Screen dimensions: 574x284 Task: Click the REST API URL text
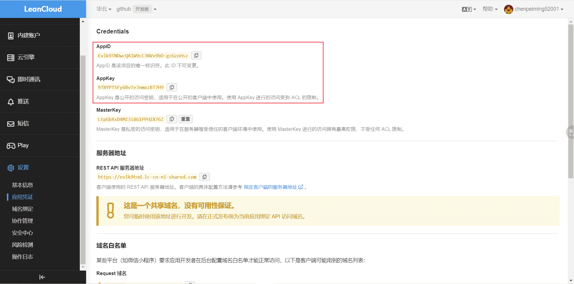[x=147, y=177]
